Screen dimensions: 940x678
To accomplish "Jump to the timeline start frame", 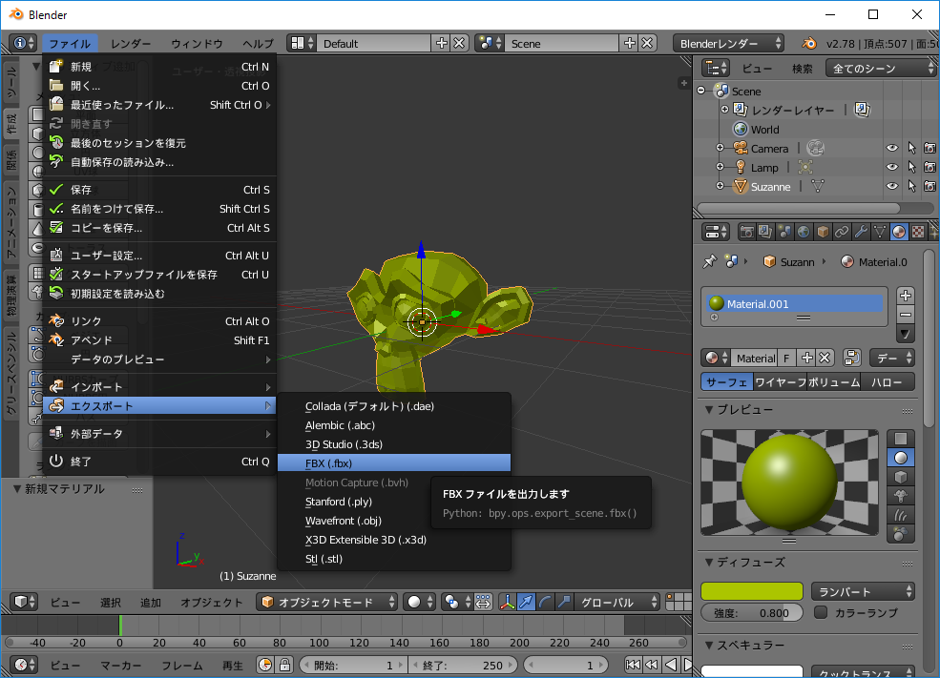I will pyautogui.click(x=633, y=665).
